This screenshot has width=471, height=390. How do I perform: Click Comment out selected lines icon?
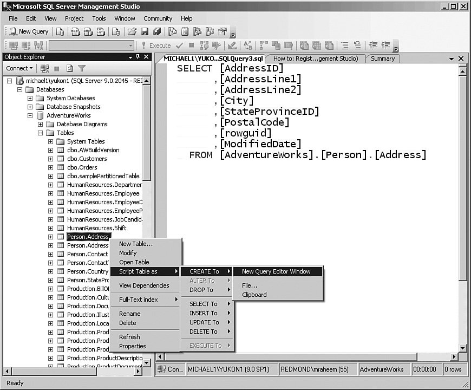(345, 45)
